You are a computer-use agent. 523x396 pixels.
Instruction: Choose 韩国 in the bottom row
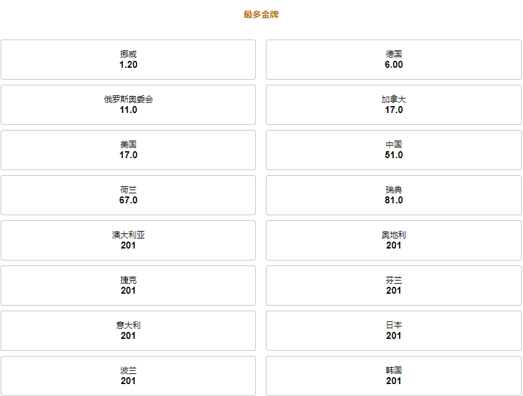(394, 376)
